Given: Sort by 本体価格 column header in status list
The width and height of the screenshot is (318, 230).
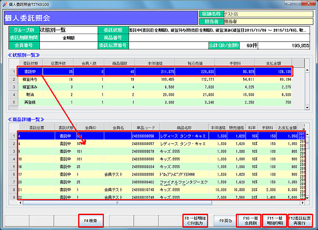Looking at the screenshot, I should point(154,63).
